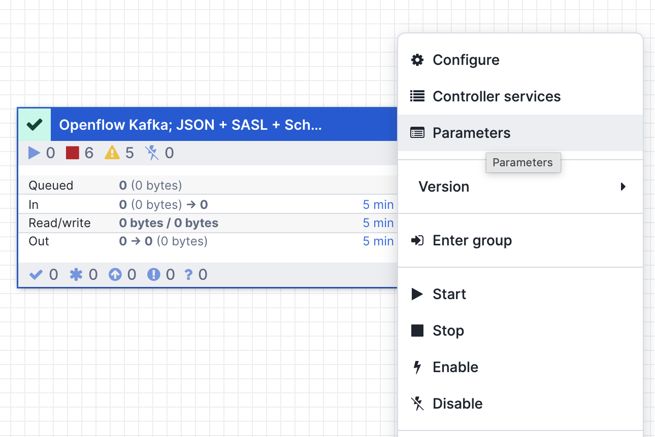This screenshot has height=437, width=655.
Task: Click the table icon beside Parameters
Action: pos(417,133)
